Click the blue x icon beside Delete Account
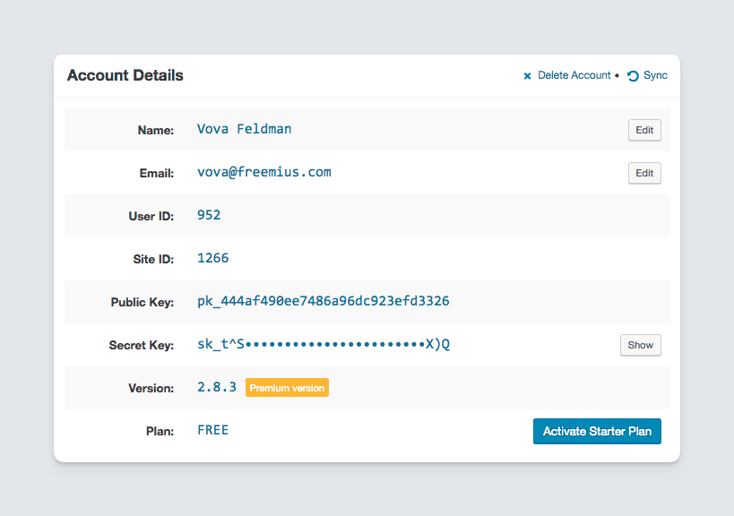Screen dimensions: 734x516 pos(527,75)
